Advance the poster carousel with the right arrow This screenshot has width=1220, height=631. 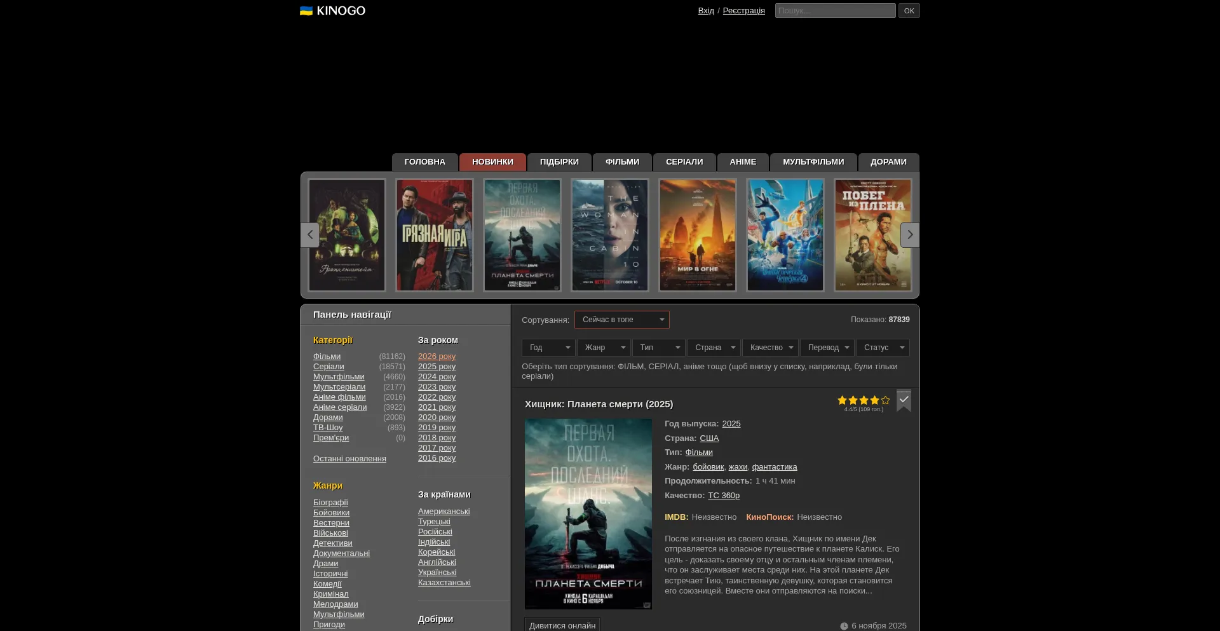[909, 235]
